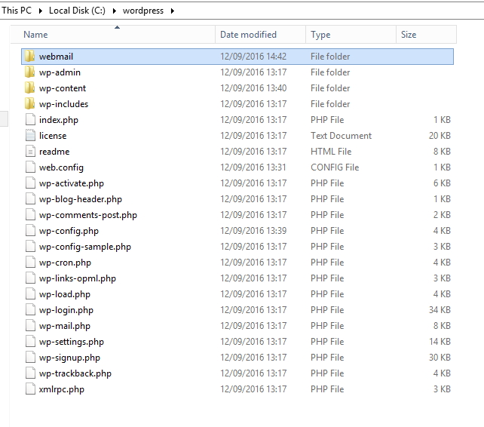Click the wp-comments-post.php file icon
Image resolution: width=484 pixels, height=427 pixels.
(x=30, y=215)
